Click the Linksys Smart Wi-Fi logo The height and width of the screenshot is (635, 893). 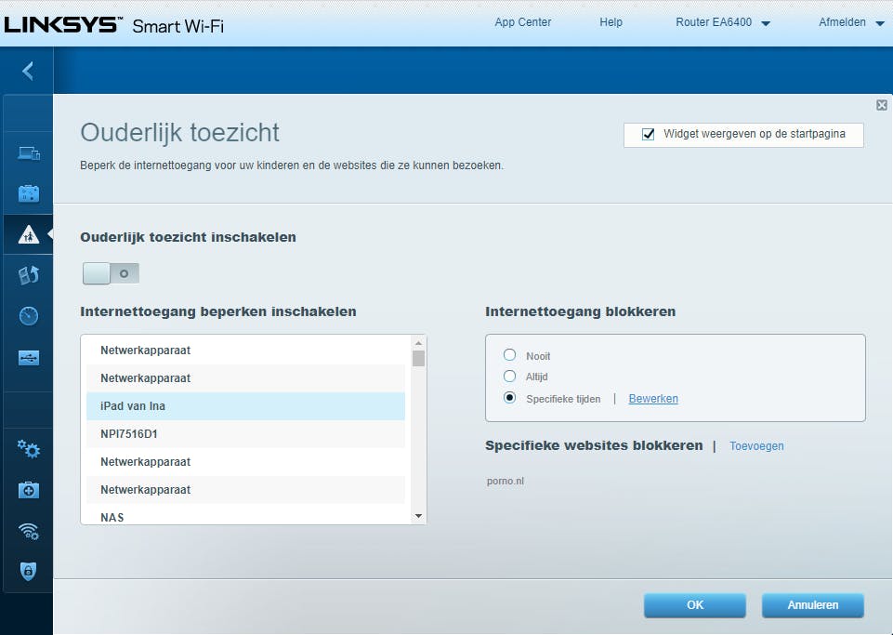pyautogui.click(x=114, y=25)
